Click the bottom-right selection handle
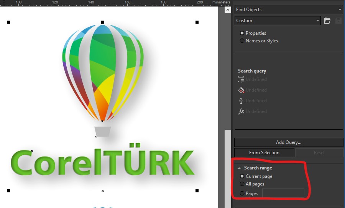Screen dimensions: 345x208 point(197,191)
